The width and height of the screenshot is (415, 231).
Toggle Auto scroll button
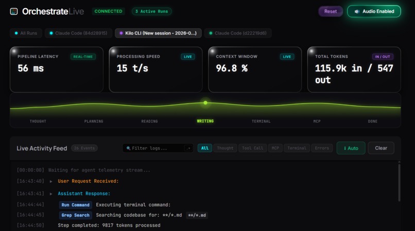[x=351, y=148]
